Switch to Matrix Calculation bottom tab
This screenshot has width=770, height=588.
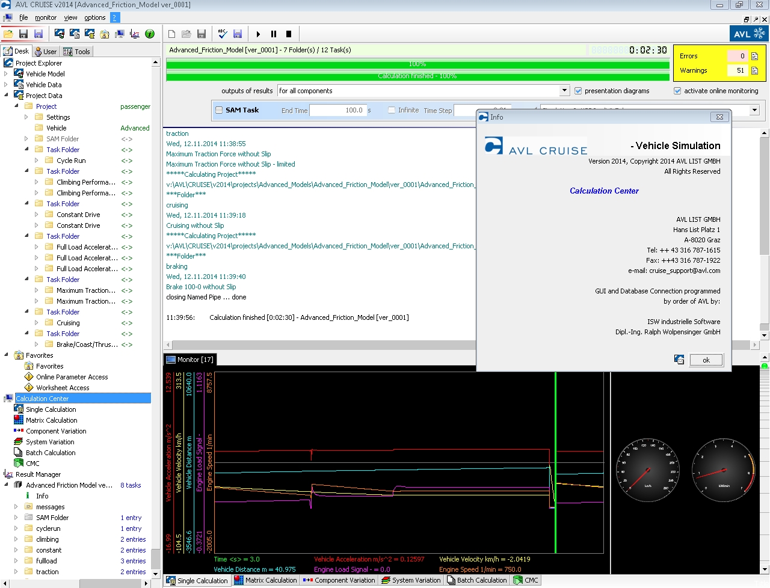tap(265, 580)
